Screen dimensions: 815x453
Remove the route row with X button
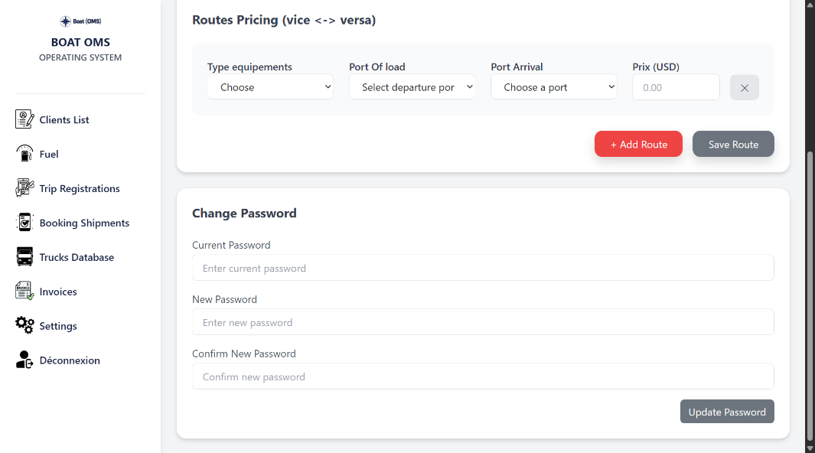coord(745,87)
